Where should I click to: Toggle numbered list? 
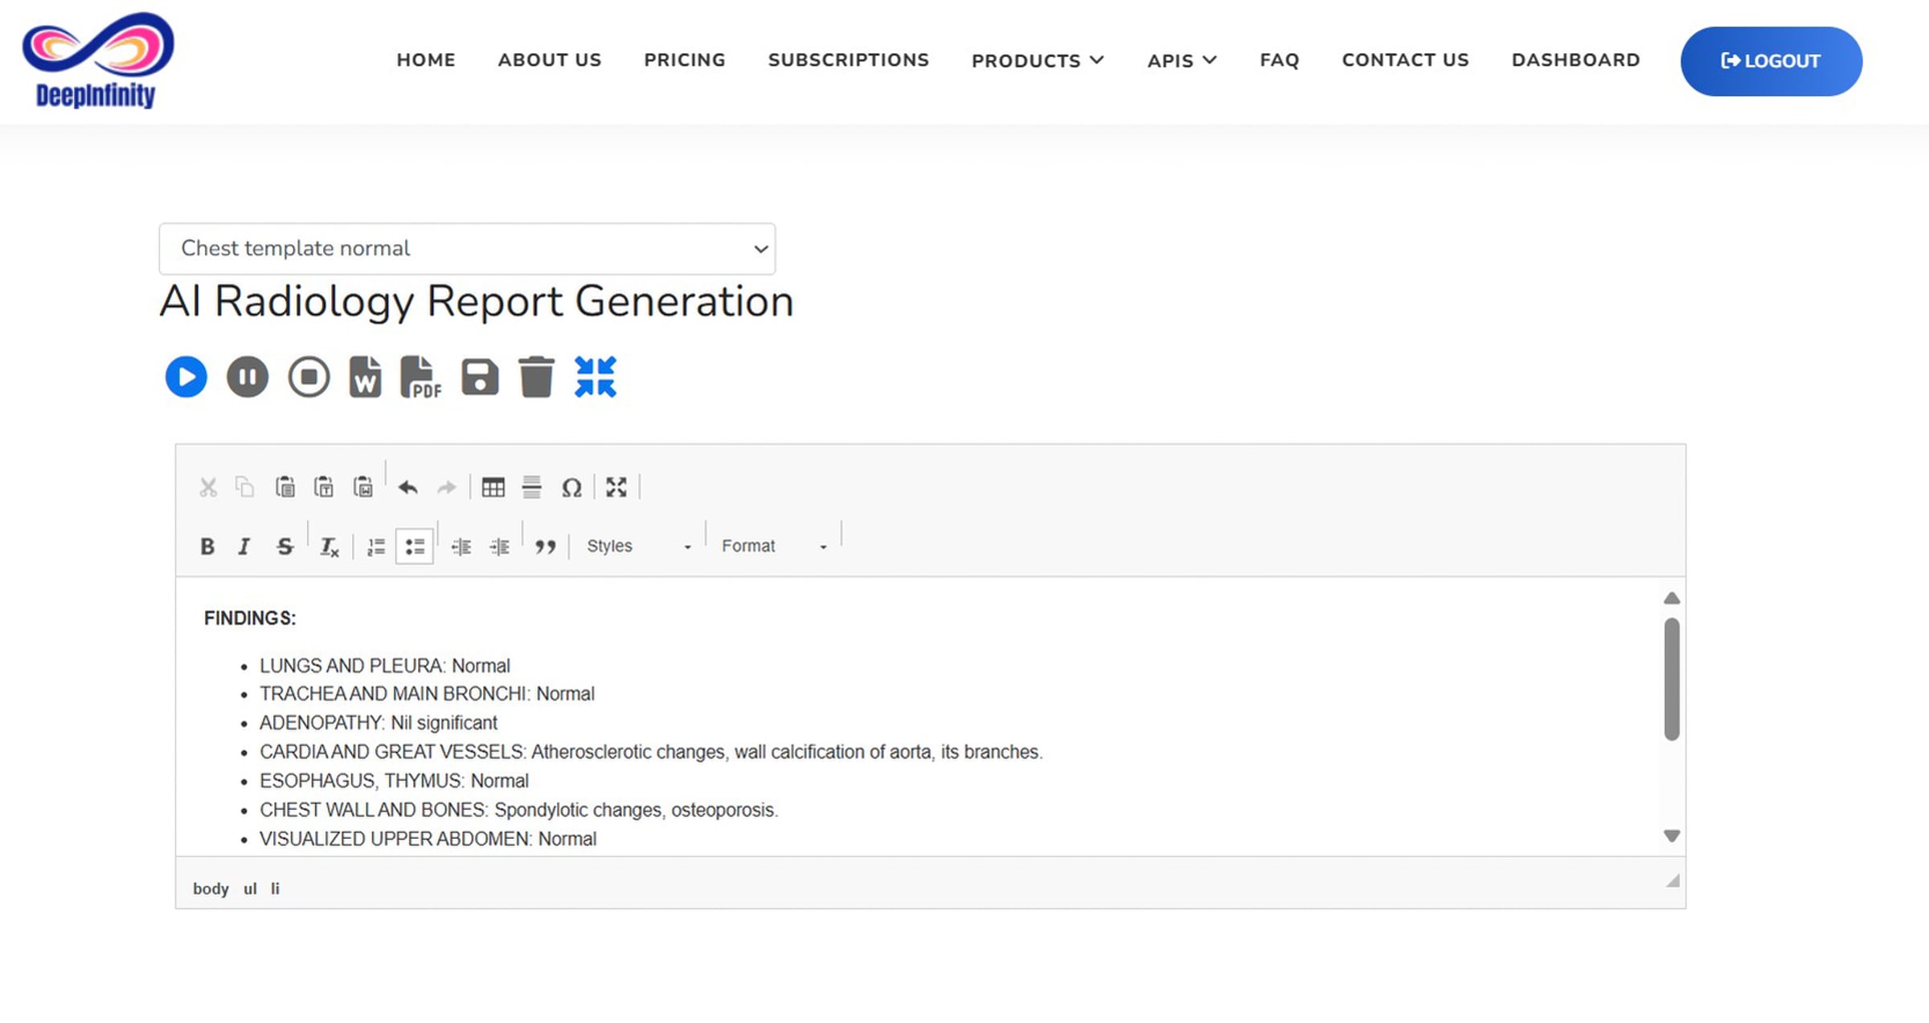tap(376, 546)
